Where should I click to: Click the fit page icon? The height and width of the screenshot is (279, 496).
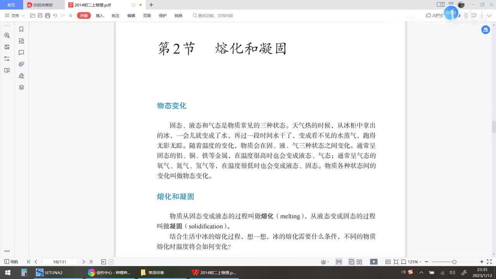pos(396,262)
